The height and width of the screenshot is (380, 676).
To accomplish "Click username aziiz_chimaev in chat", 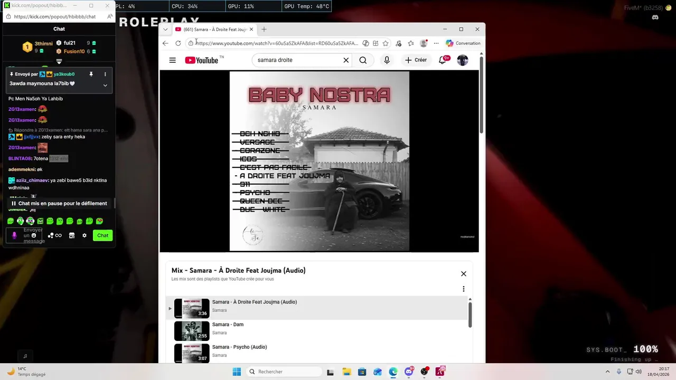I will click(32, 180).
